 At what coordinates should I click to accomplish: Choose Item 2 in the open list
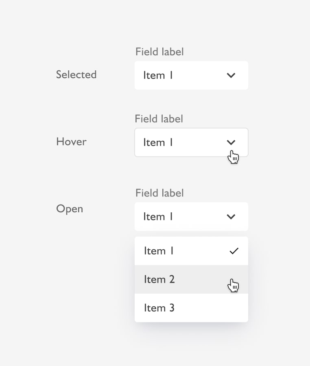point(191,279)
